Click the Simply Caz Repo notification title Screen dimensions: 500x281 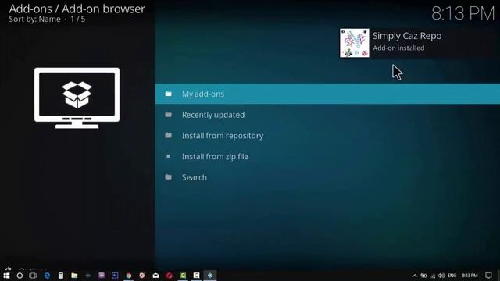(407, 36)
